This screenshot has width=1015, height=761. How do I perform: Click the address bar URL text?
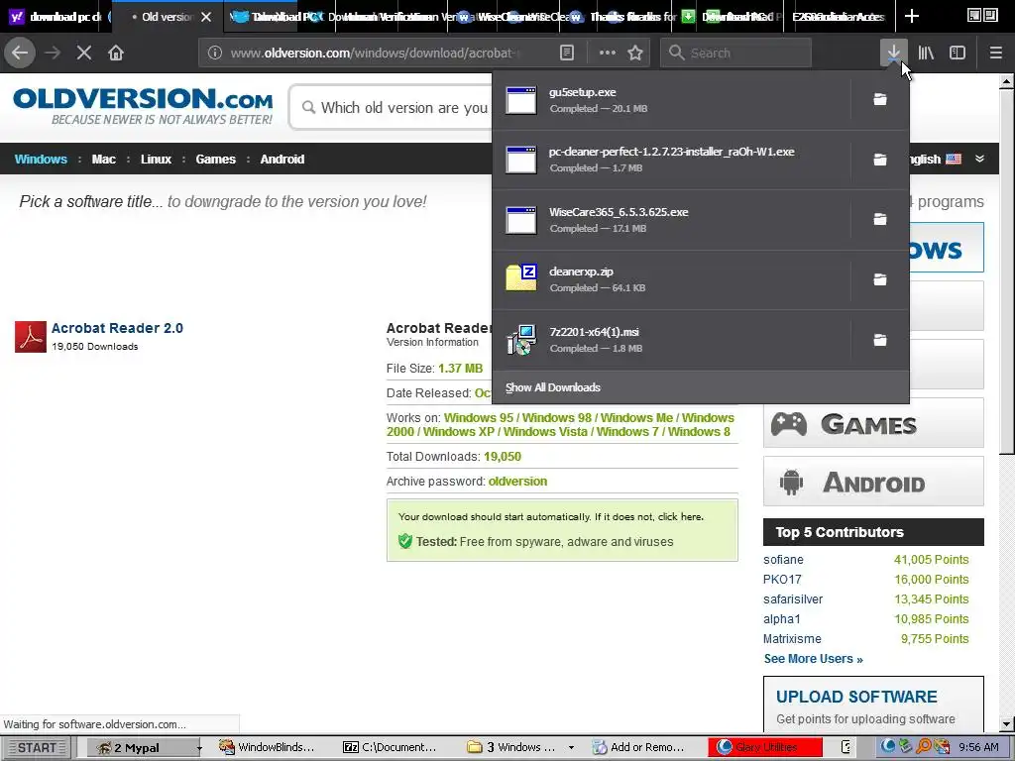[x=376, y=54]
